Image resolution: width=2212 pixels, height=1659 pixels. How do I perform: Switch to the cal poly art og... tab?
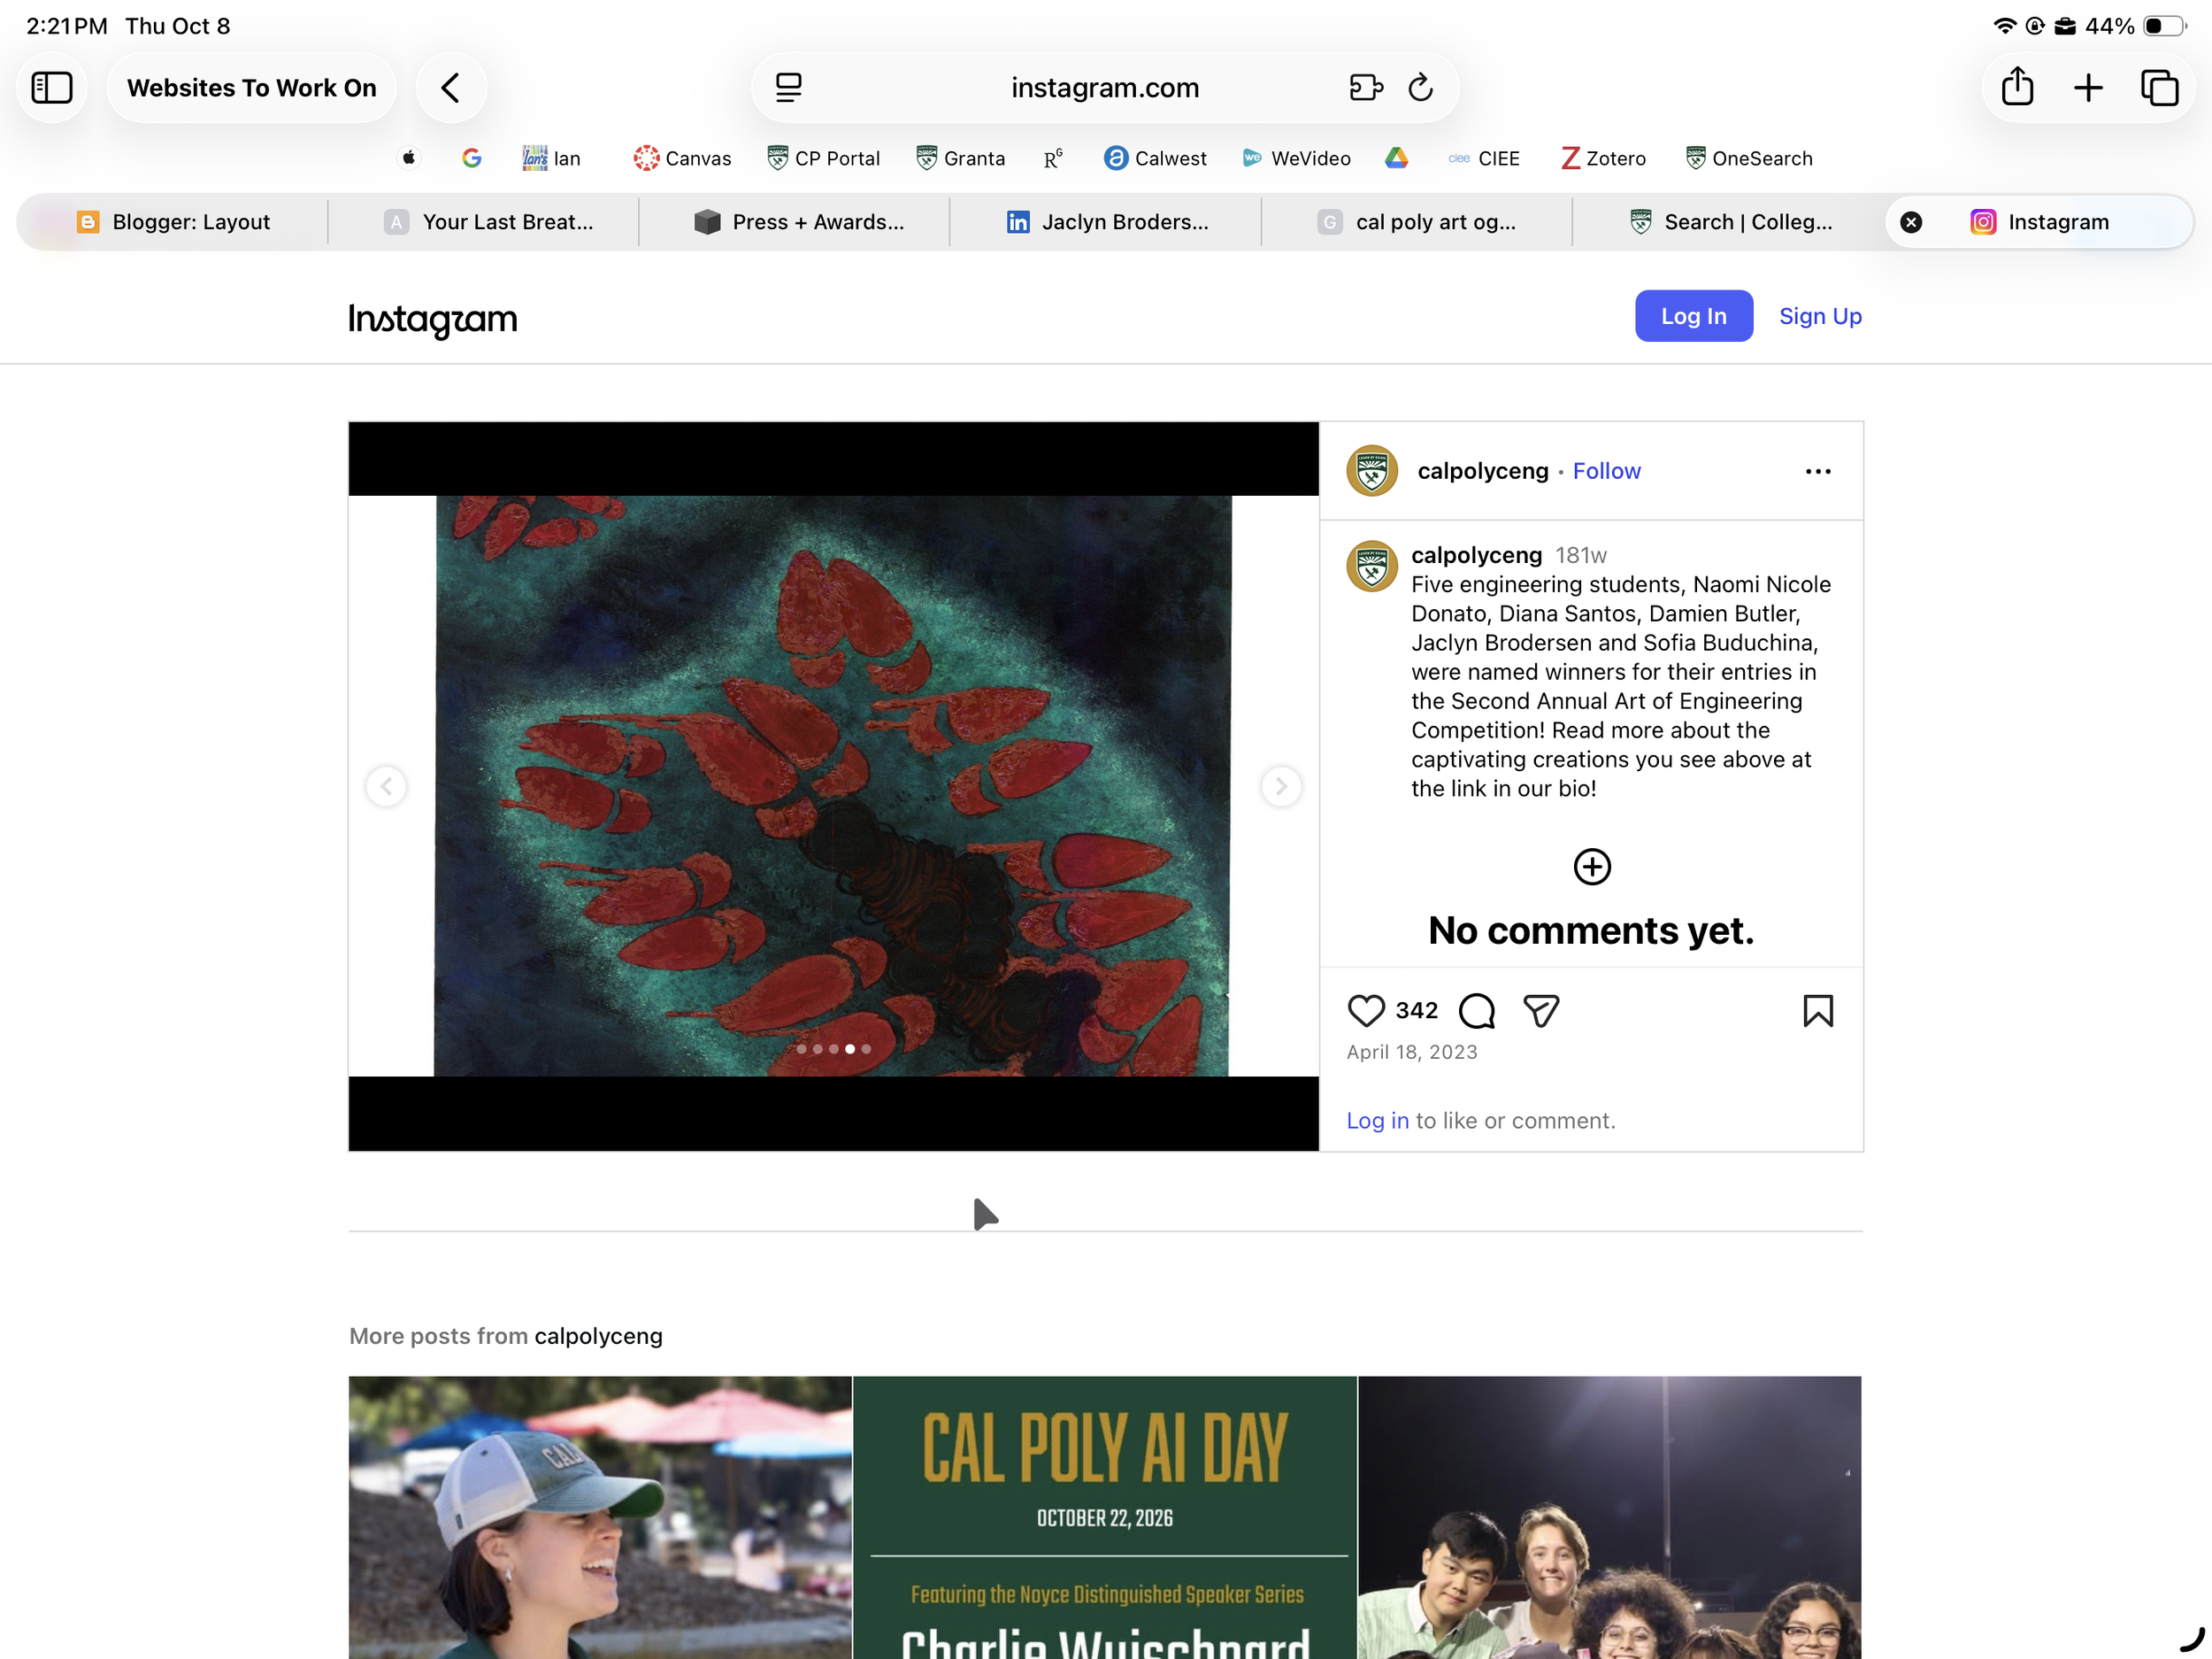[1417, 222]
